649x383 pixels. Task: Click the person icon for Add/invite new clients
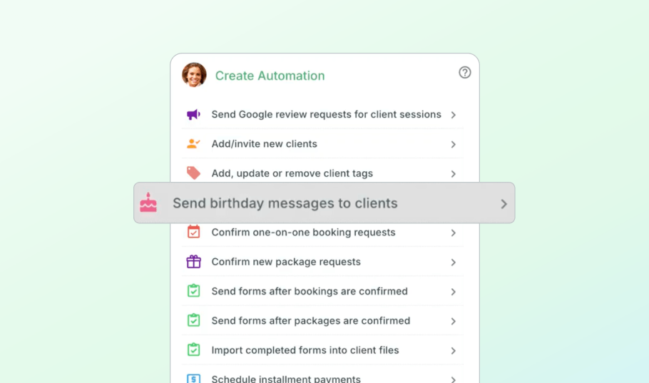[193, 143]
